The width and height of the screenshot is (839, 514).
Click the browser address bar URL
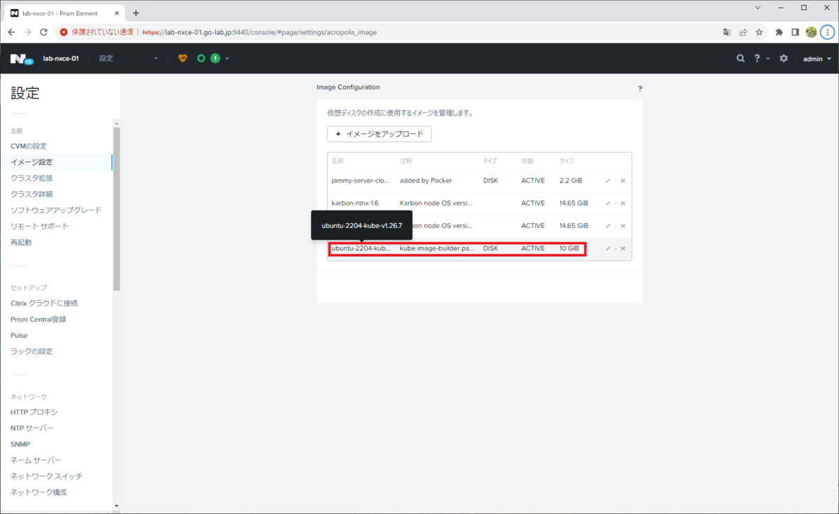[259, 32]
